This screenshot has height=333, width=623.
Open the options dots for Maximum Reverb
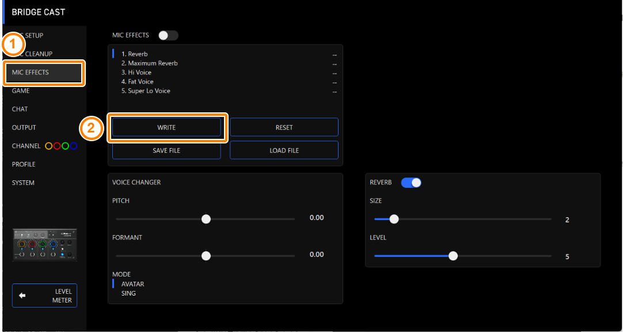pos(335,65)
